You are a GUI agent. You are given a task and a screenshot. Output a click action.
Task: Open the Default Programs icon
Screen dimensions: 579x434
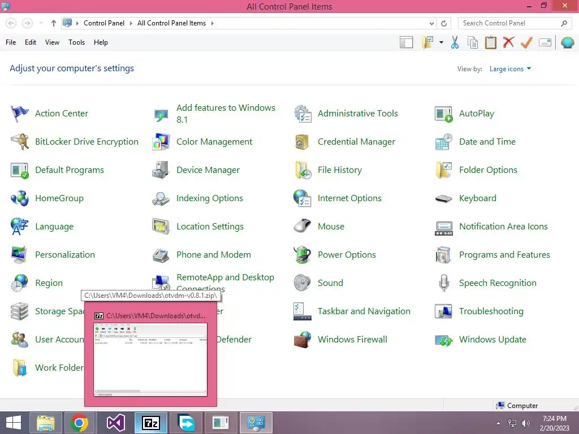pyautogui.click(x=20, y=170)
